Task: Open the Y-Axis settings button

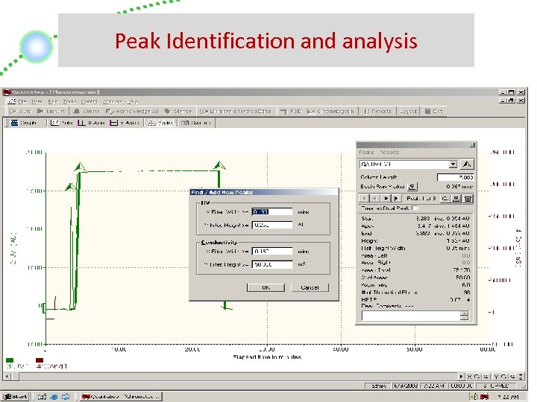Action: coord(125,123)
